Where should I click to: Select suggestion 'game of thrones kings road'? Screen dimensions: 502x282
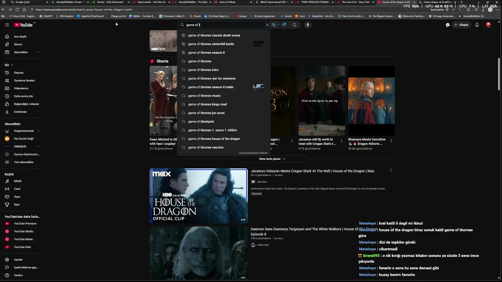pos(224,104)
